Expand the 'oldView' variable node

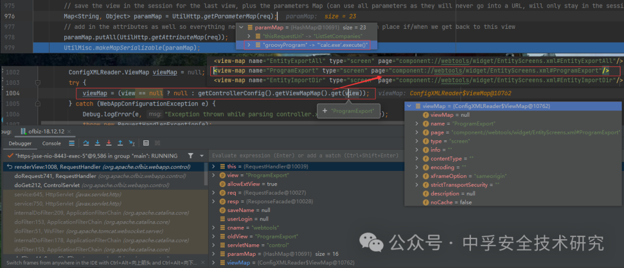[213, 236]
